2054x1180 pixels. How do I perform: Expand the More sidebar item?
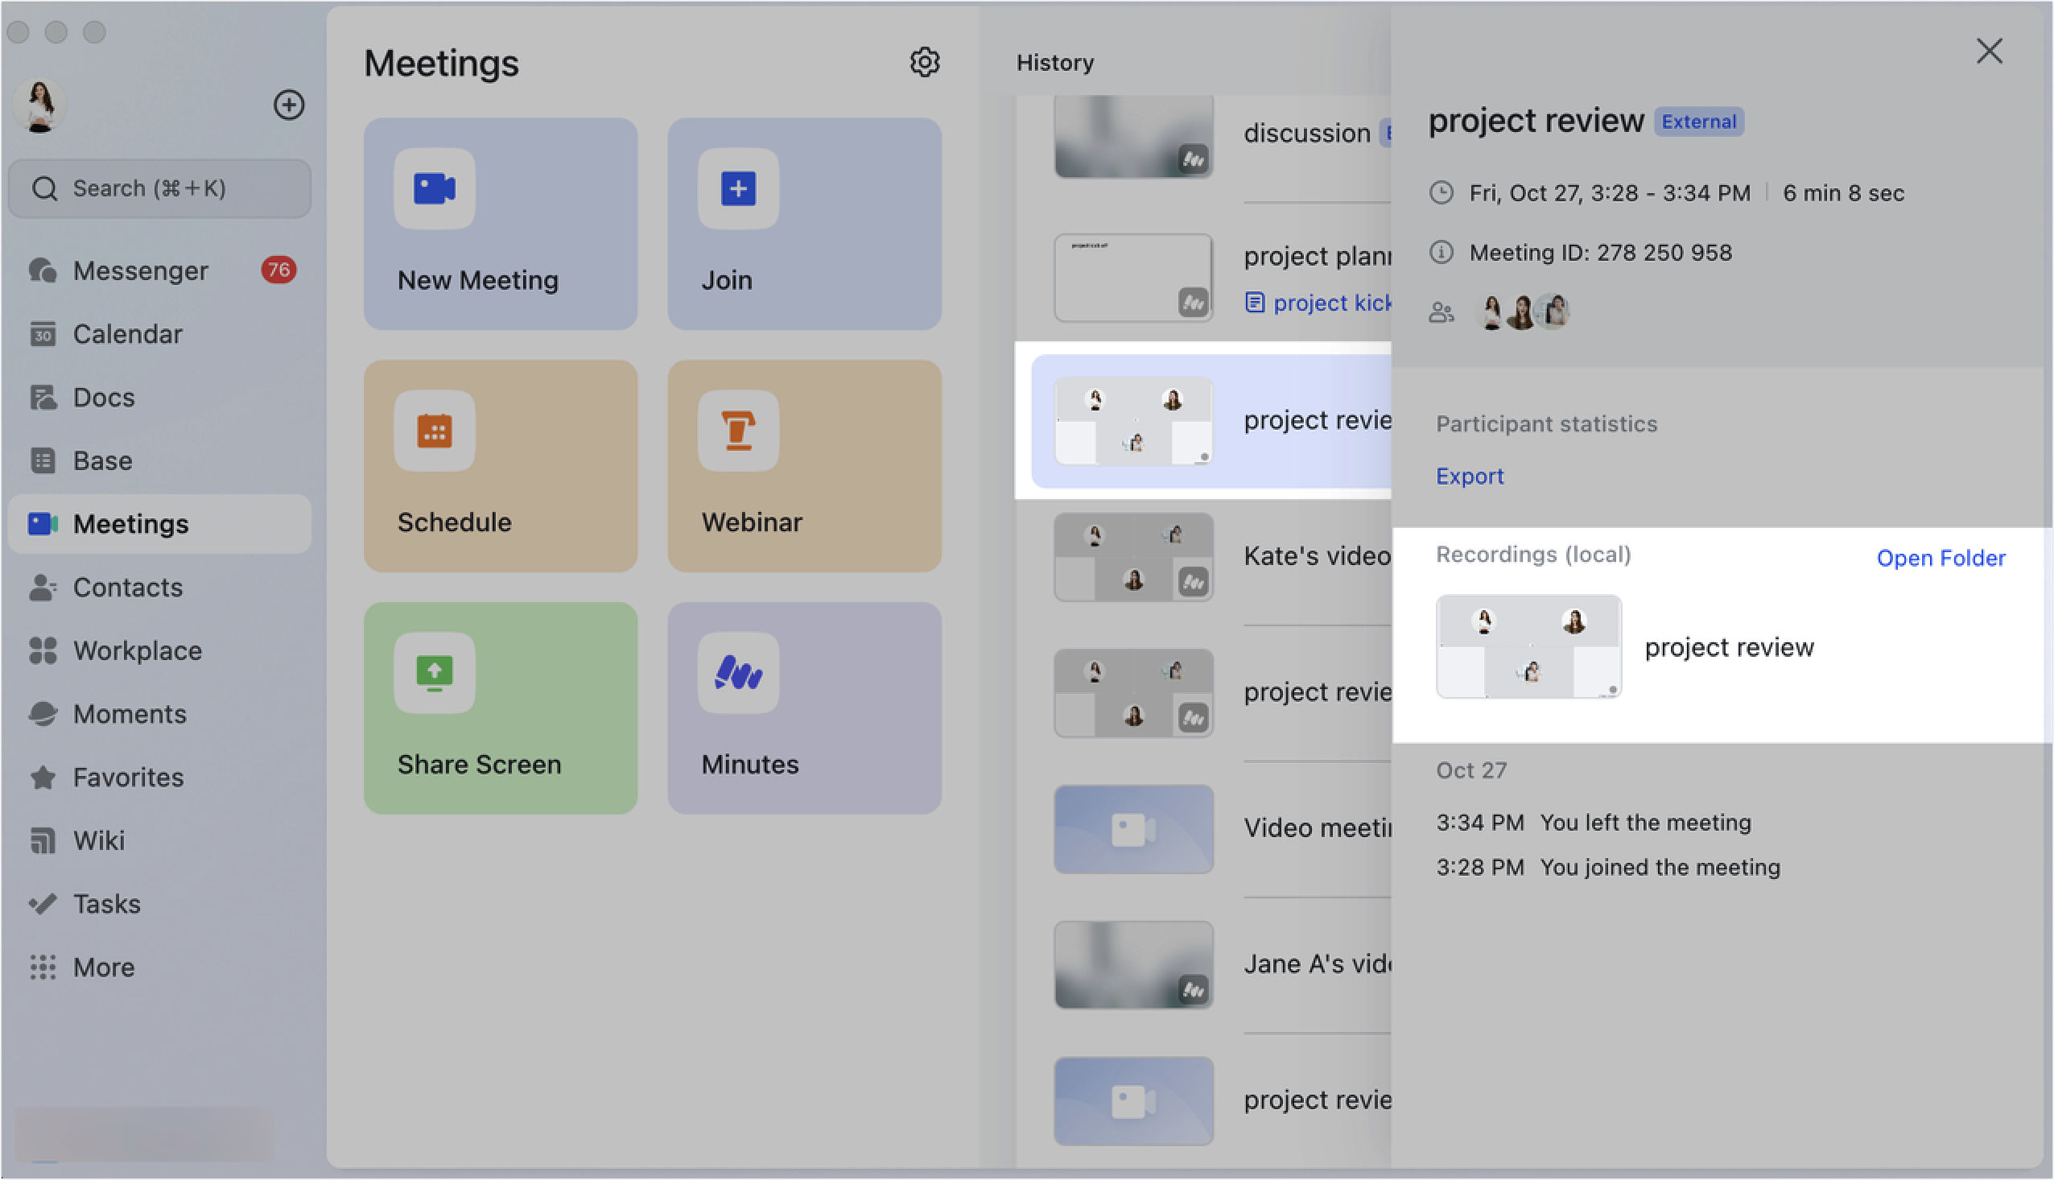[x=104, y=967]
